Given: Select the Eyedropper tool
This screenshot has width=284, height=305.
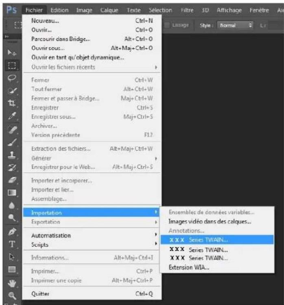Looking at the screenshot, I should (x=12, y=116).
